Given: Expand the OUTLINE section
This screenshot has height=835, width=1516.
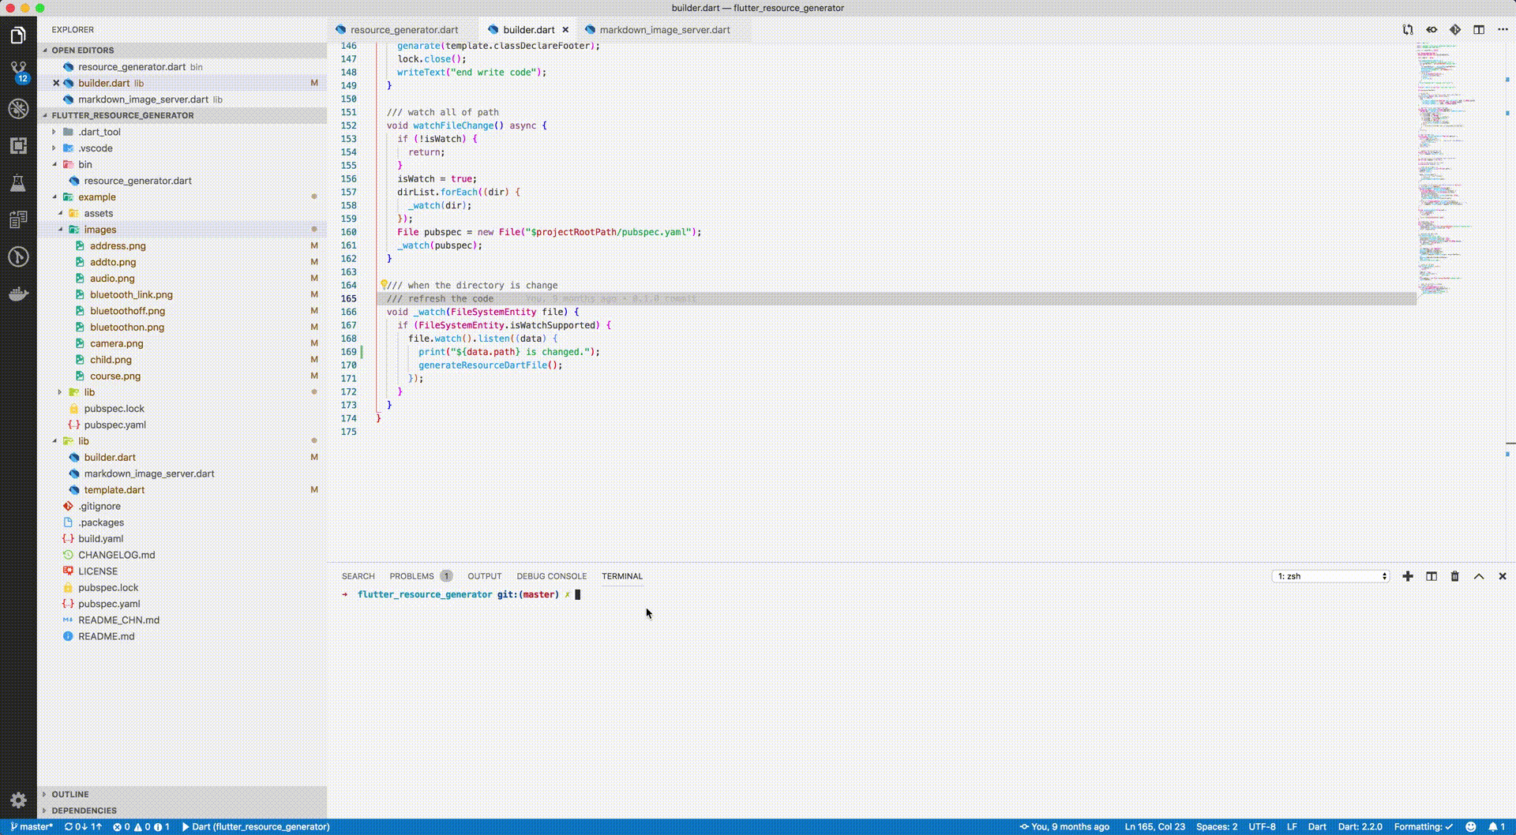Looking at the screenshot, I should click(70, 794).
